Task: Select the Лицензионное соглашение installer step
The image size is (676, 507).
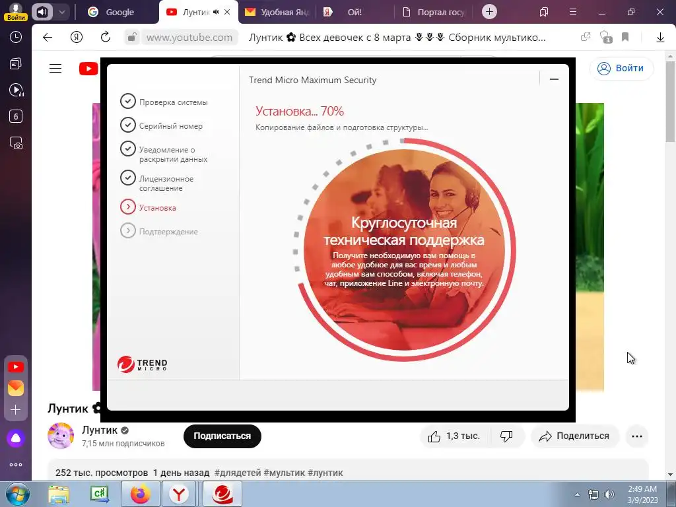Action: tap(157, 182)
